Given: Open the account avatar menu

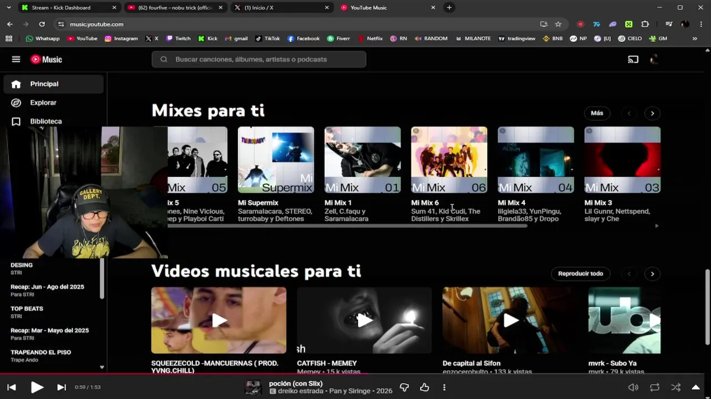Looking at the screenshot, I should click(654, 59).
